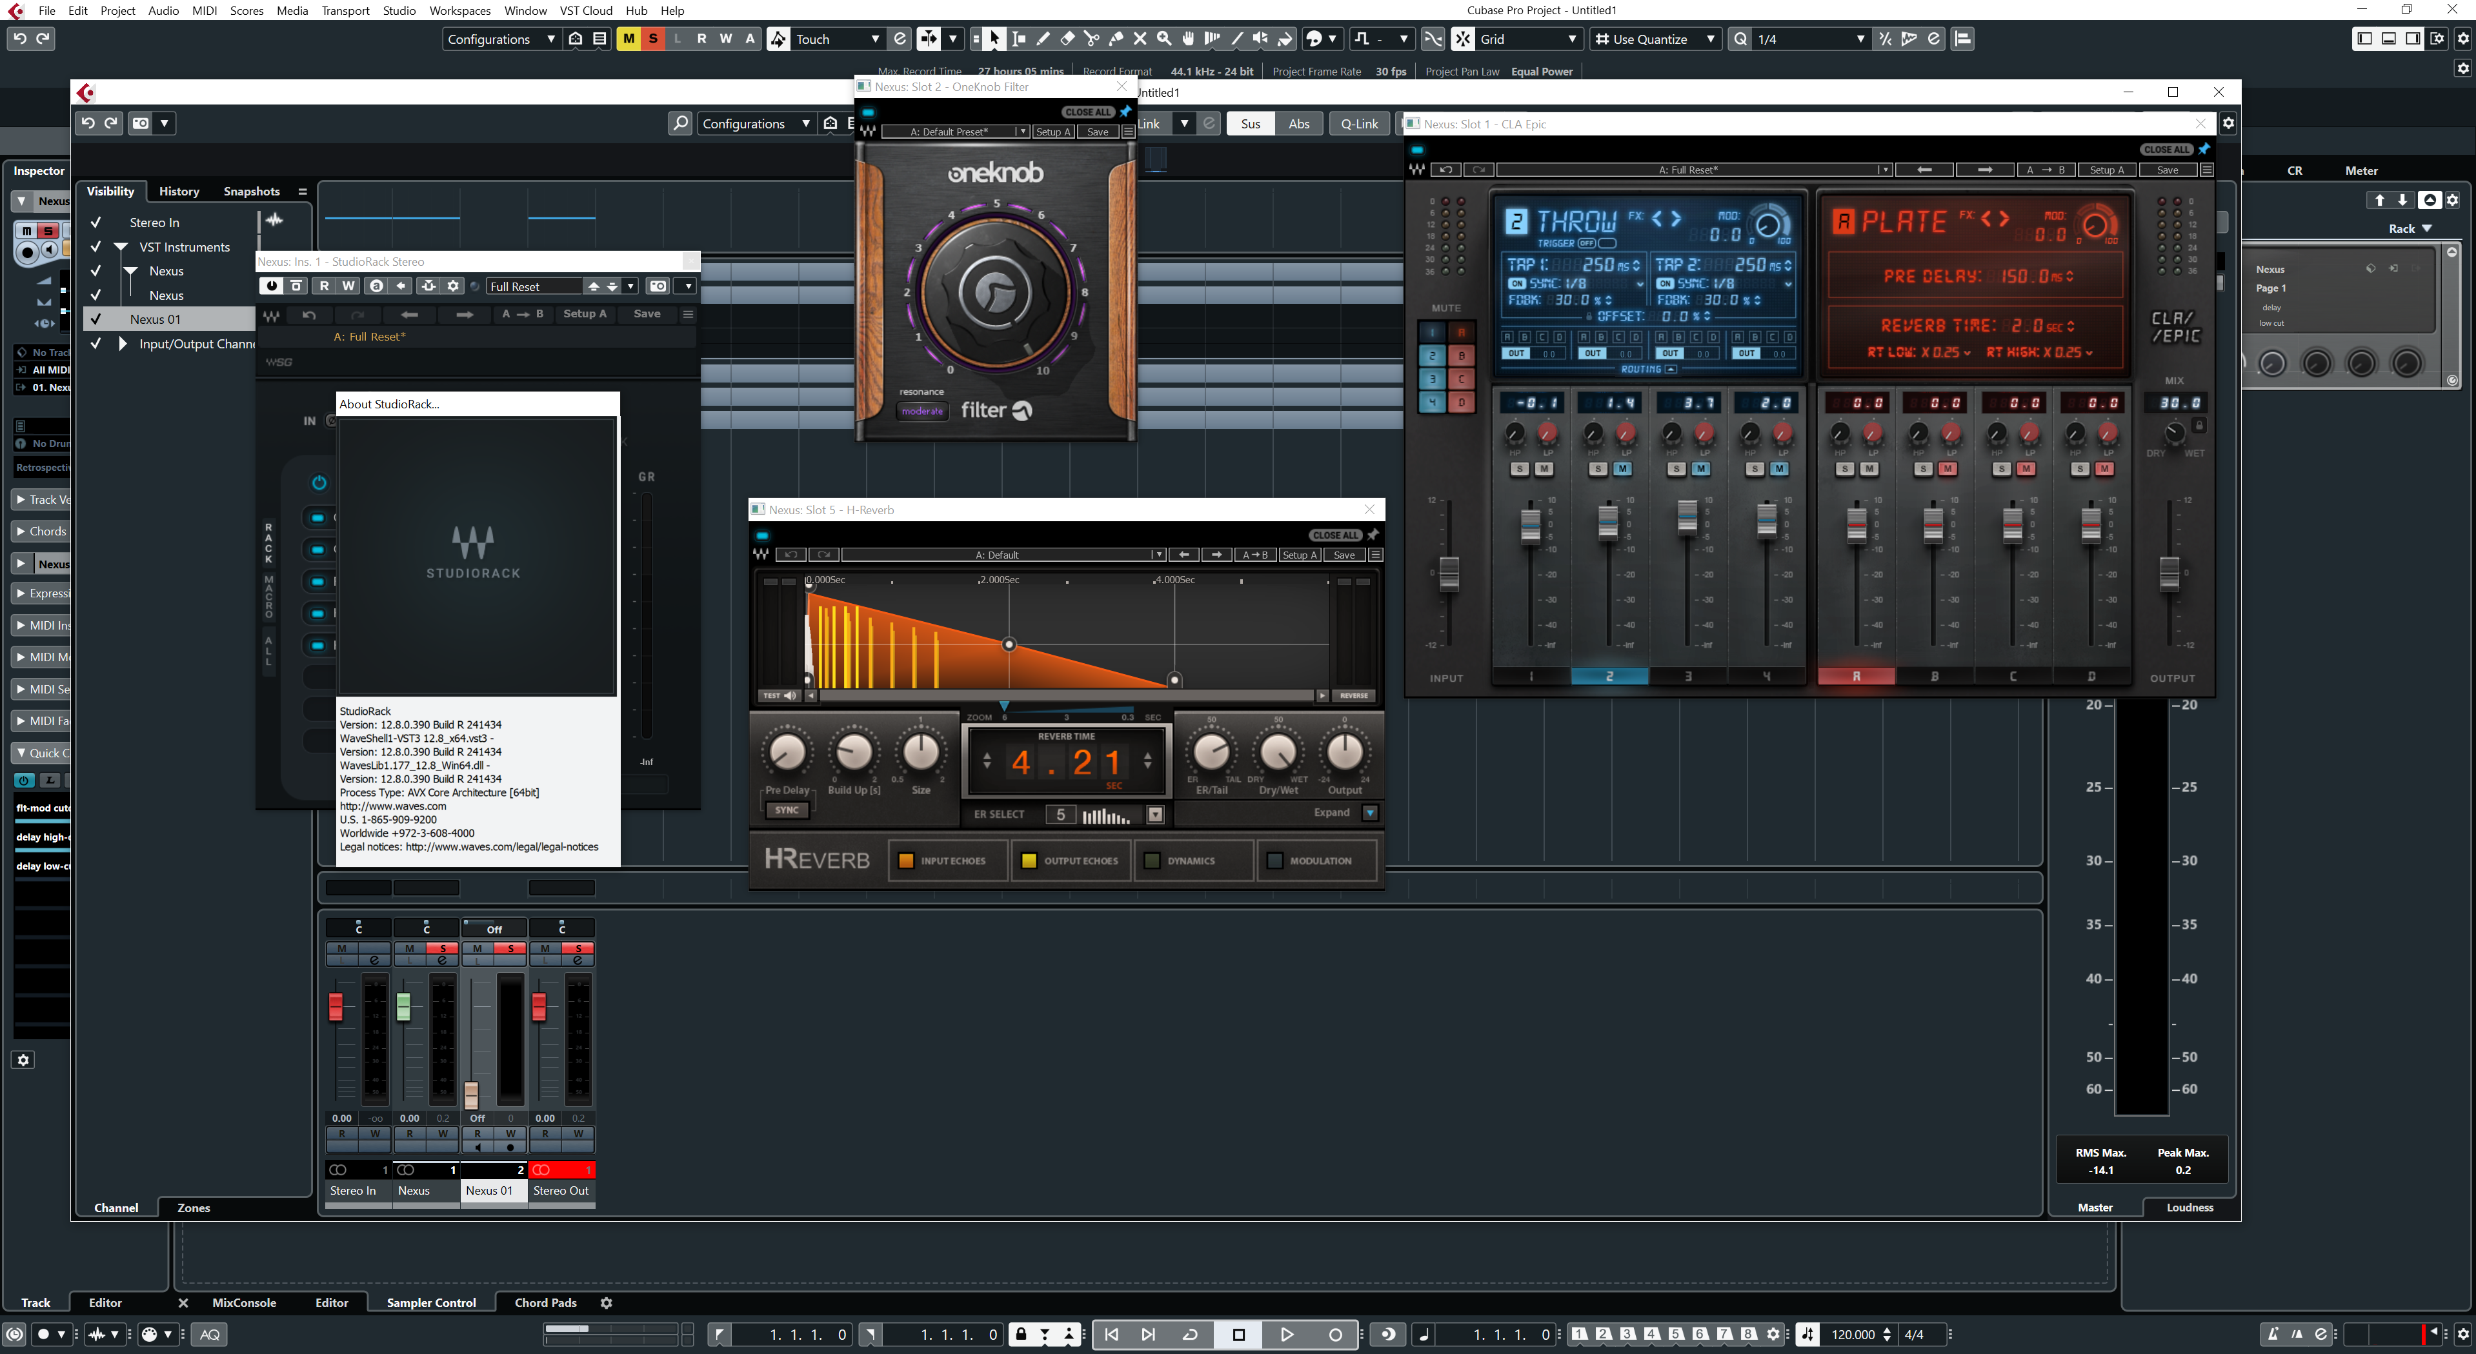Open MixConsole search magnifier
This screenshot has height=1354, width=2476.
click(x=679, y=123)
